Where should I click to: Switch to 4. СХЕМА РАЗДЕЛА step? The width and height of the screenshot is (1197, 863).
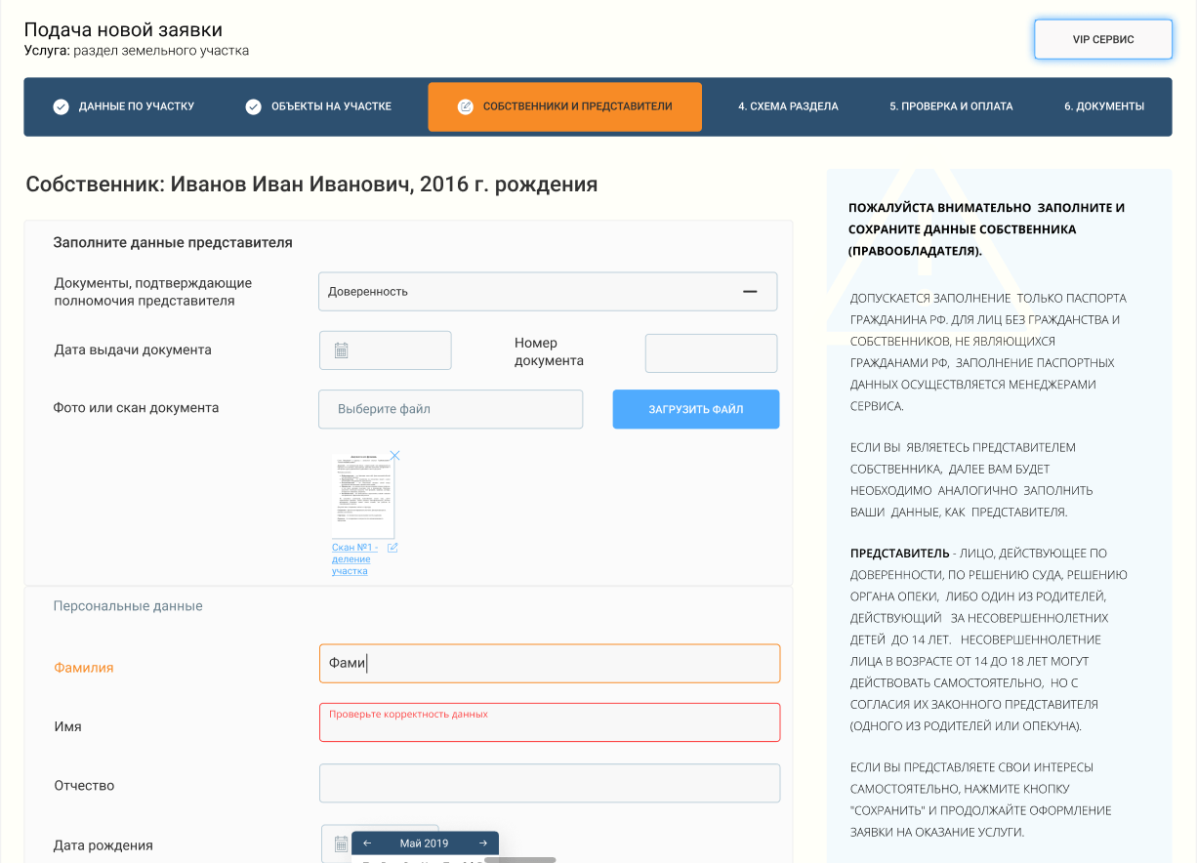coord(788,106)
